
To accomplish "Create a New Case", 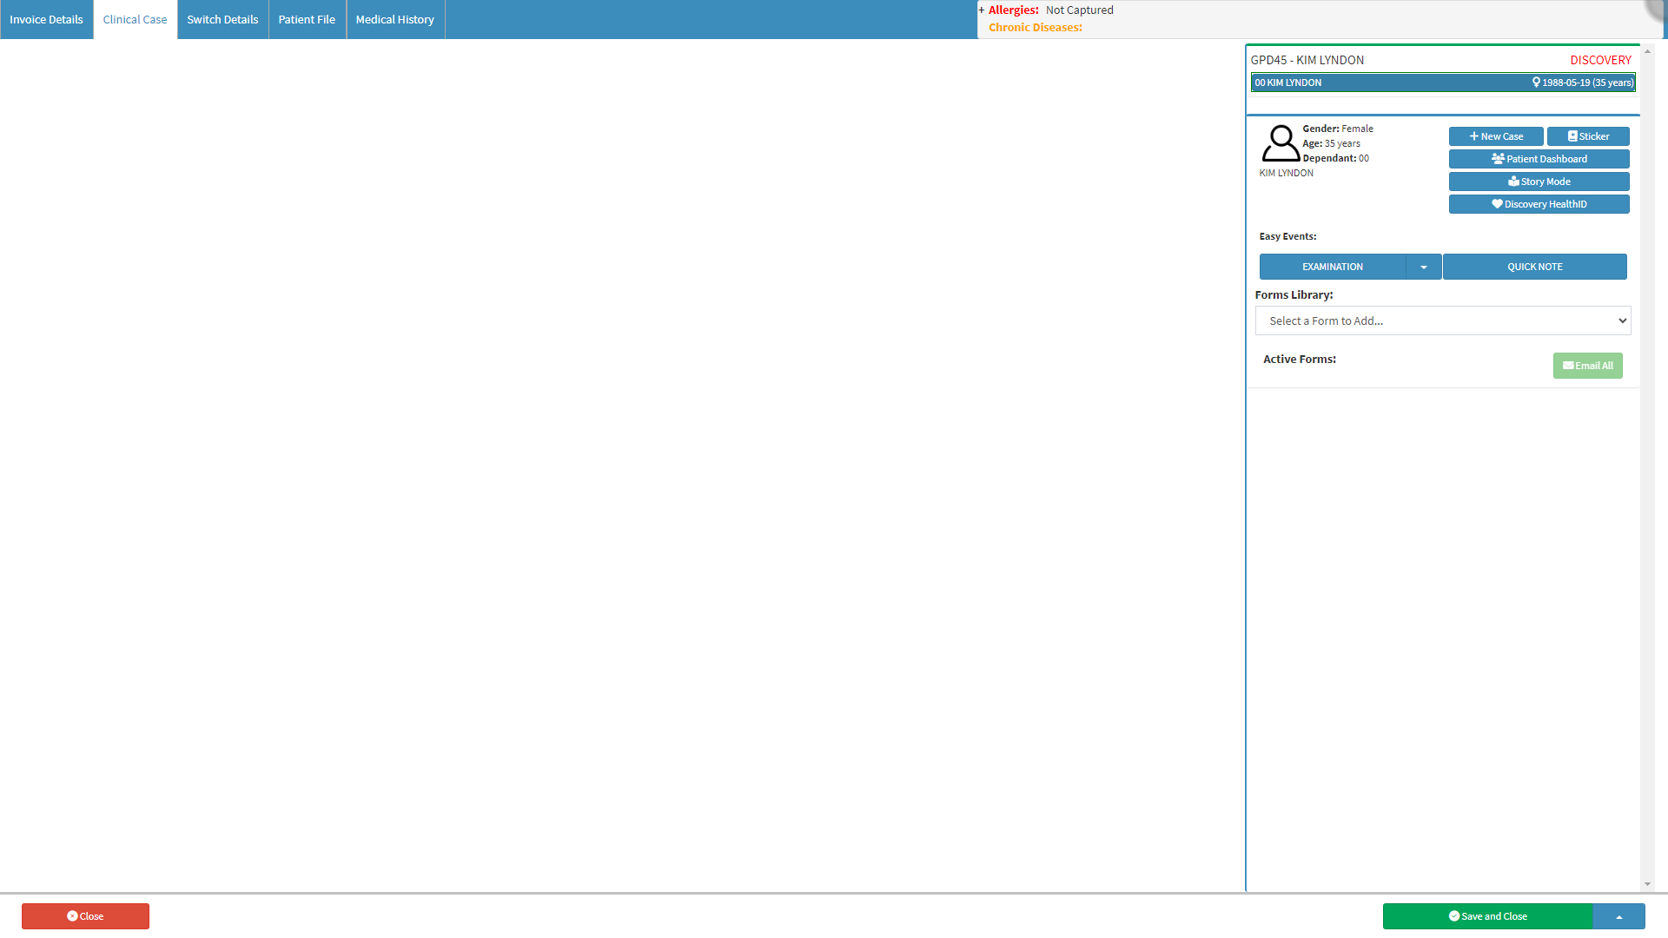I will 1496,136.
